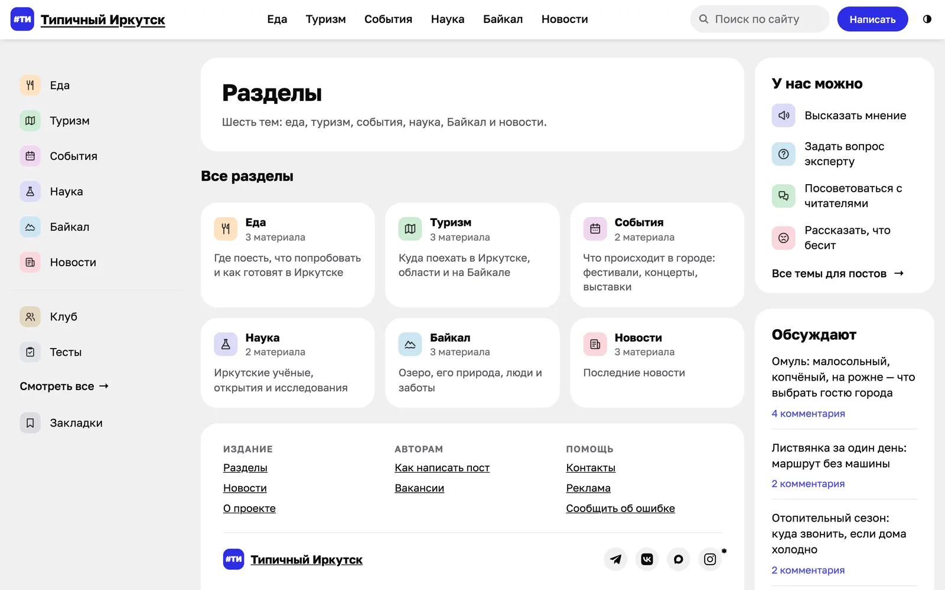Open the Реклама footer link

(x=588, y=488)
